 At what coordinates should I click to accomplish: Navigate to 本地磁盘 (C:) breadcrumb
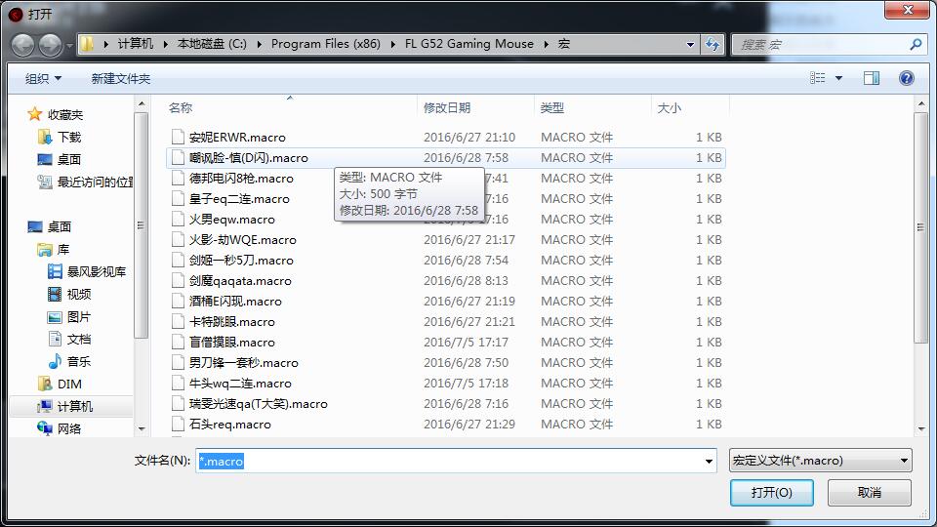tap(212, 44)
